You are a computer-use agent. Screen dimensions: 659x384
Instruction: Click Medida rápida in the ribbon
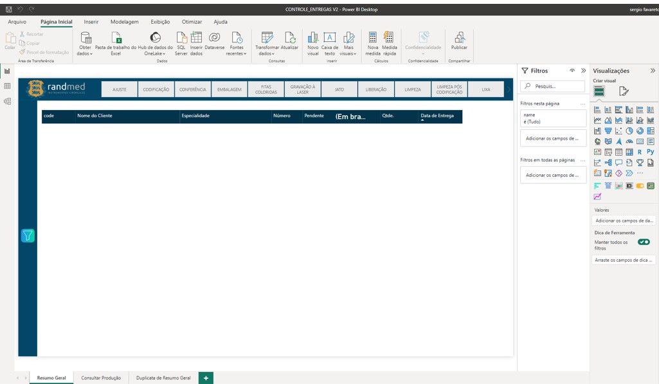(389, 43)
